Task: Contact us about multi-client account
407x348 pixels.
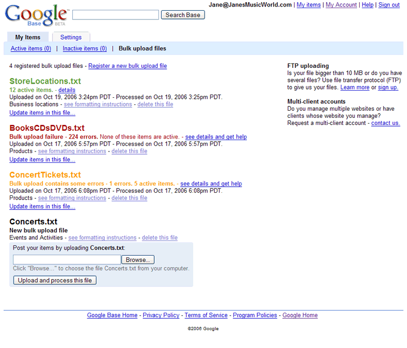Action: click(x=385, y=123)
